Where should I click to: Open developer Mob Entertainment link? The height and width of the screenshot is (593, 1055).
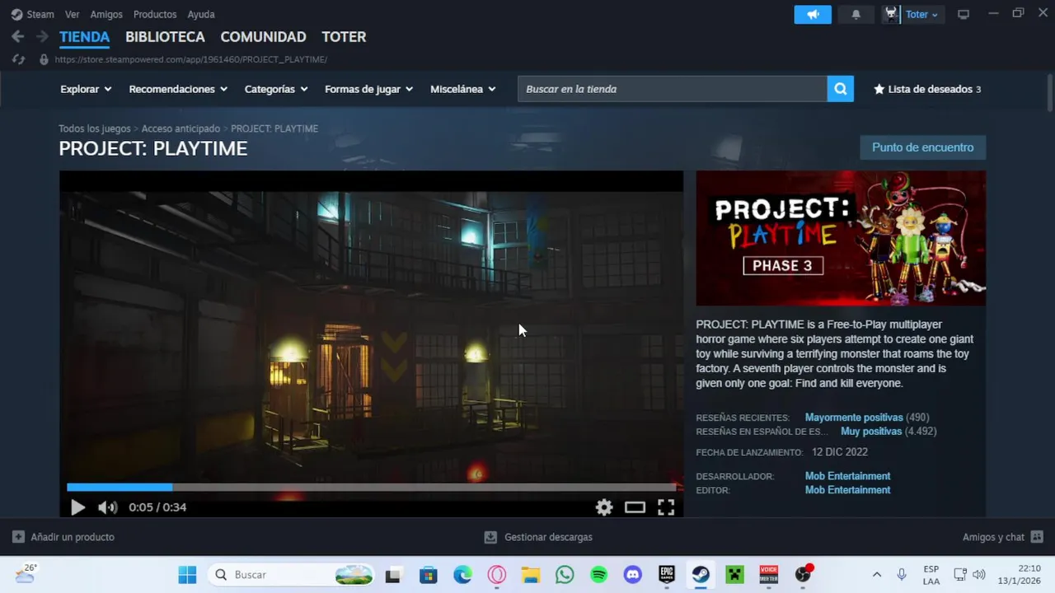coord(847,476)
